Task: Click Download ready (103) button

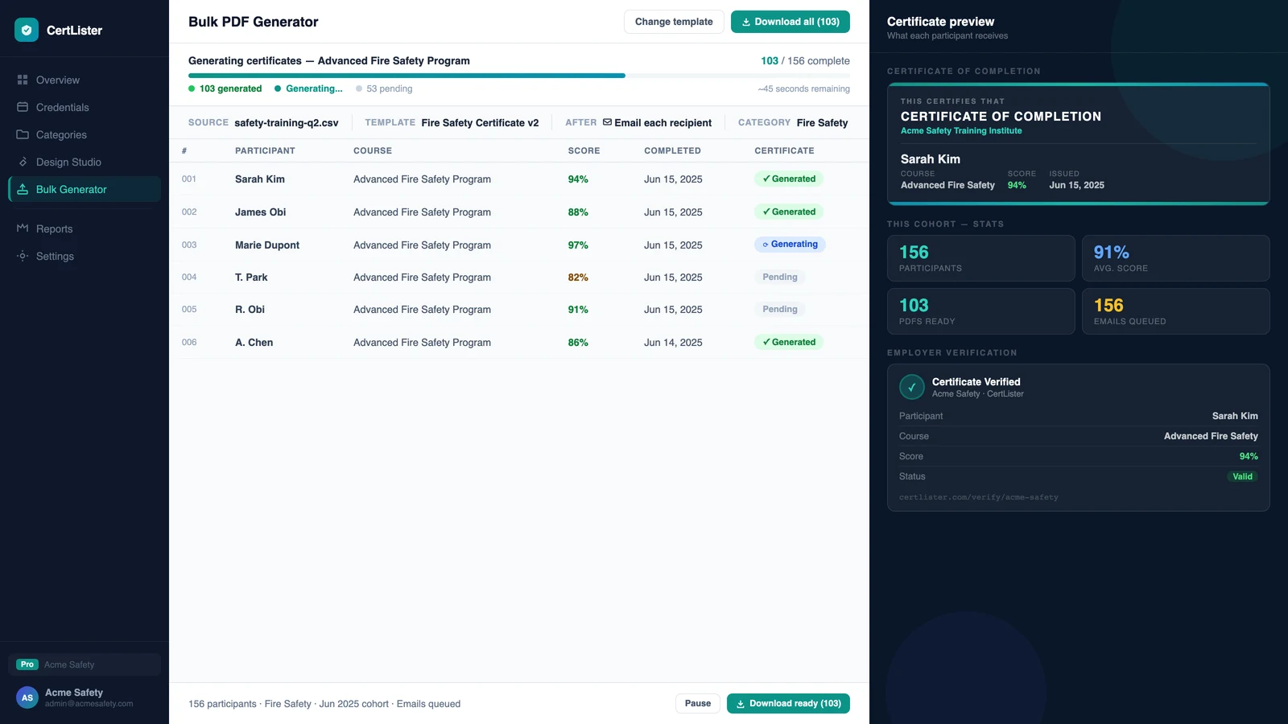Action: click(788, 703)
